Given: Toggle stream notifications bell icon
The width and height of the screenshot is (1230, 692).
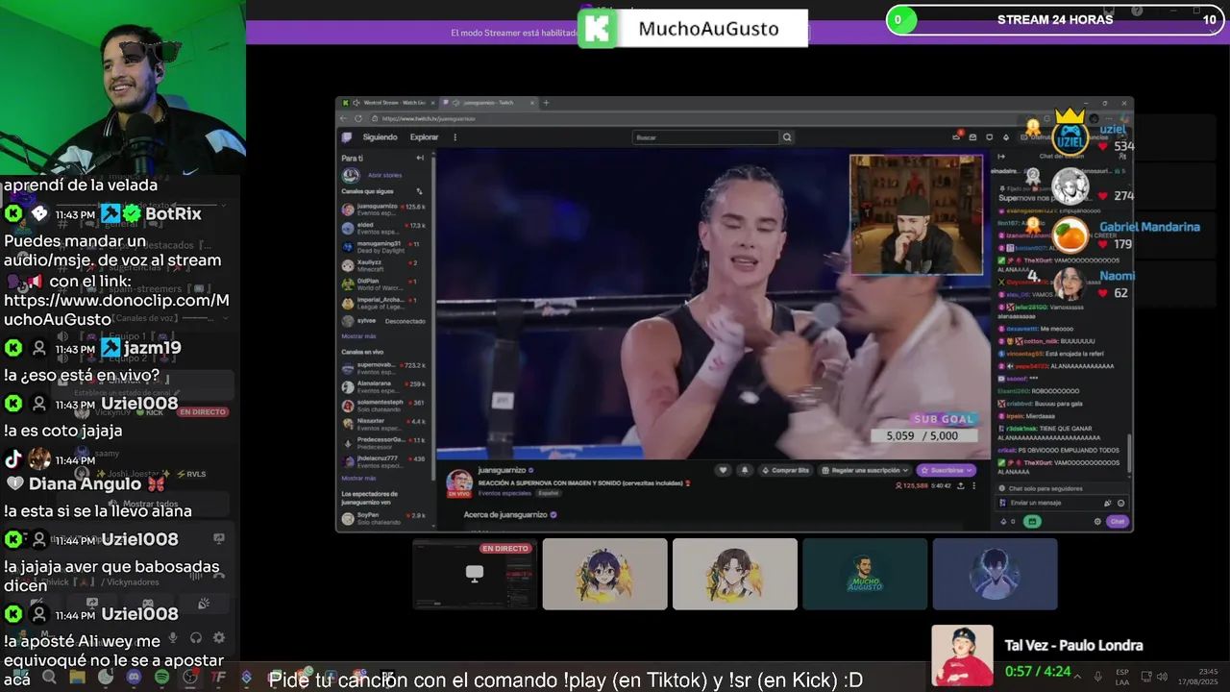Looking at the screenshot, I should (744, 470).
